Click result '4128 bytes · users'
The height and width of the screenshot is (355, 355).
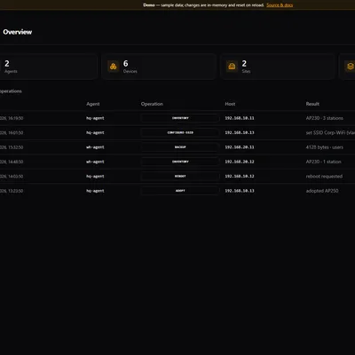tap(325, 147)
